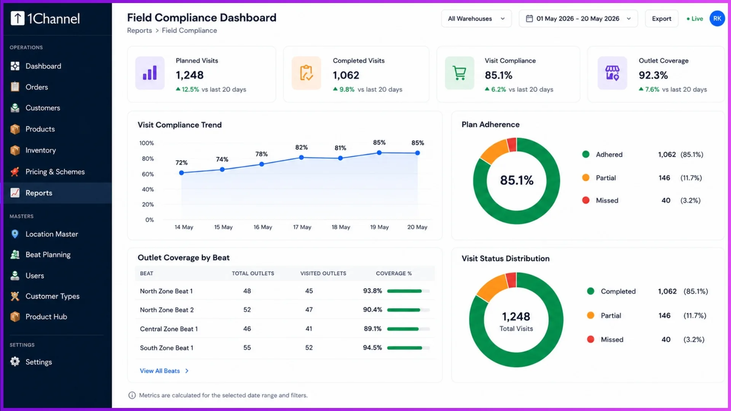The height and width of the screenshot is (411, 731).
Task: Click the South Zone Beat 1 row name
Action: click(x=166, y=348)
